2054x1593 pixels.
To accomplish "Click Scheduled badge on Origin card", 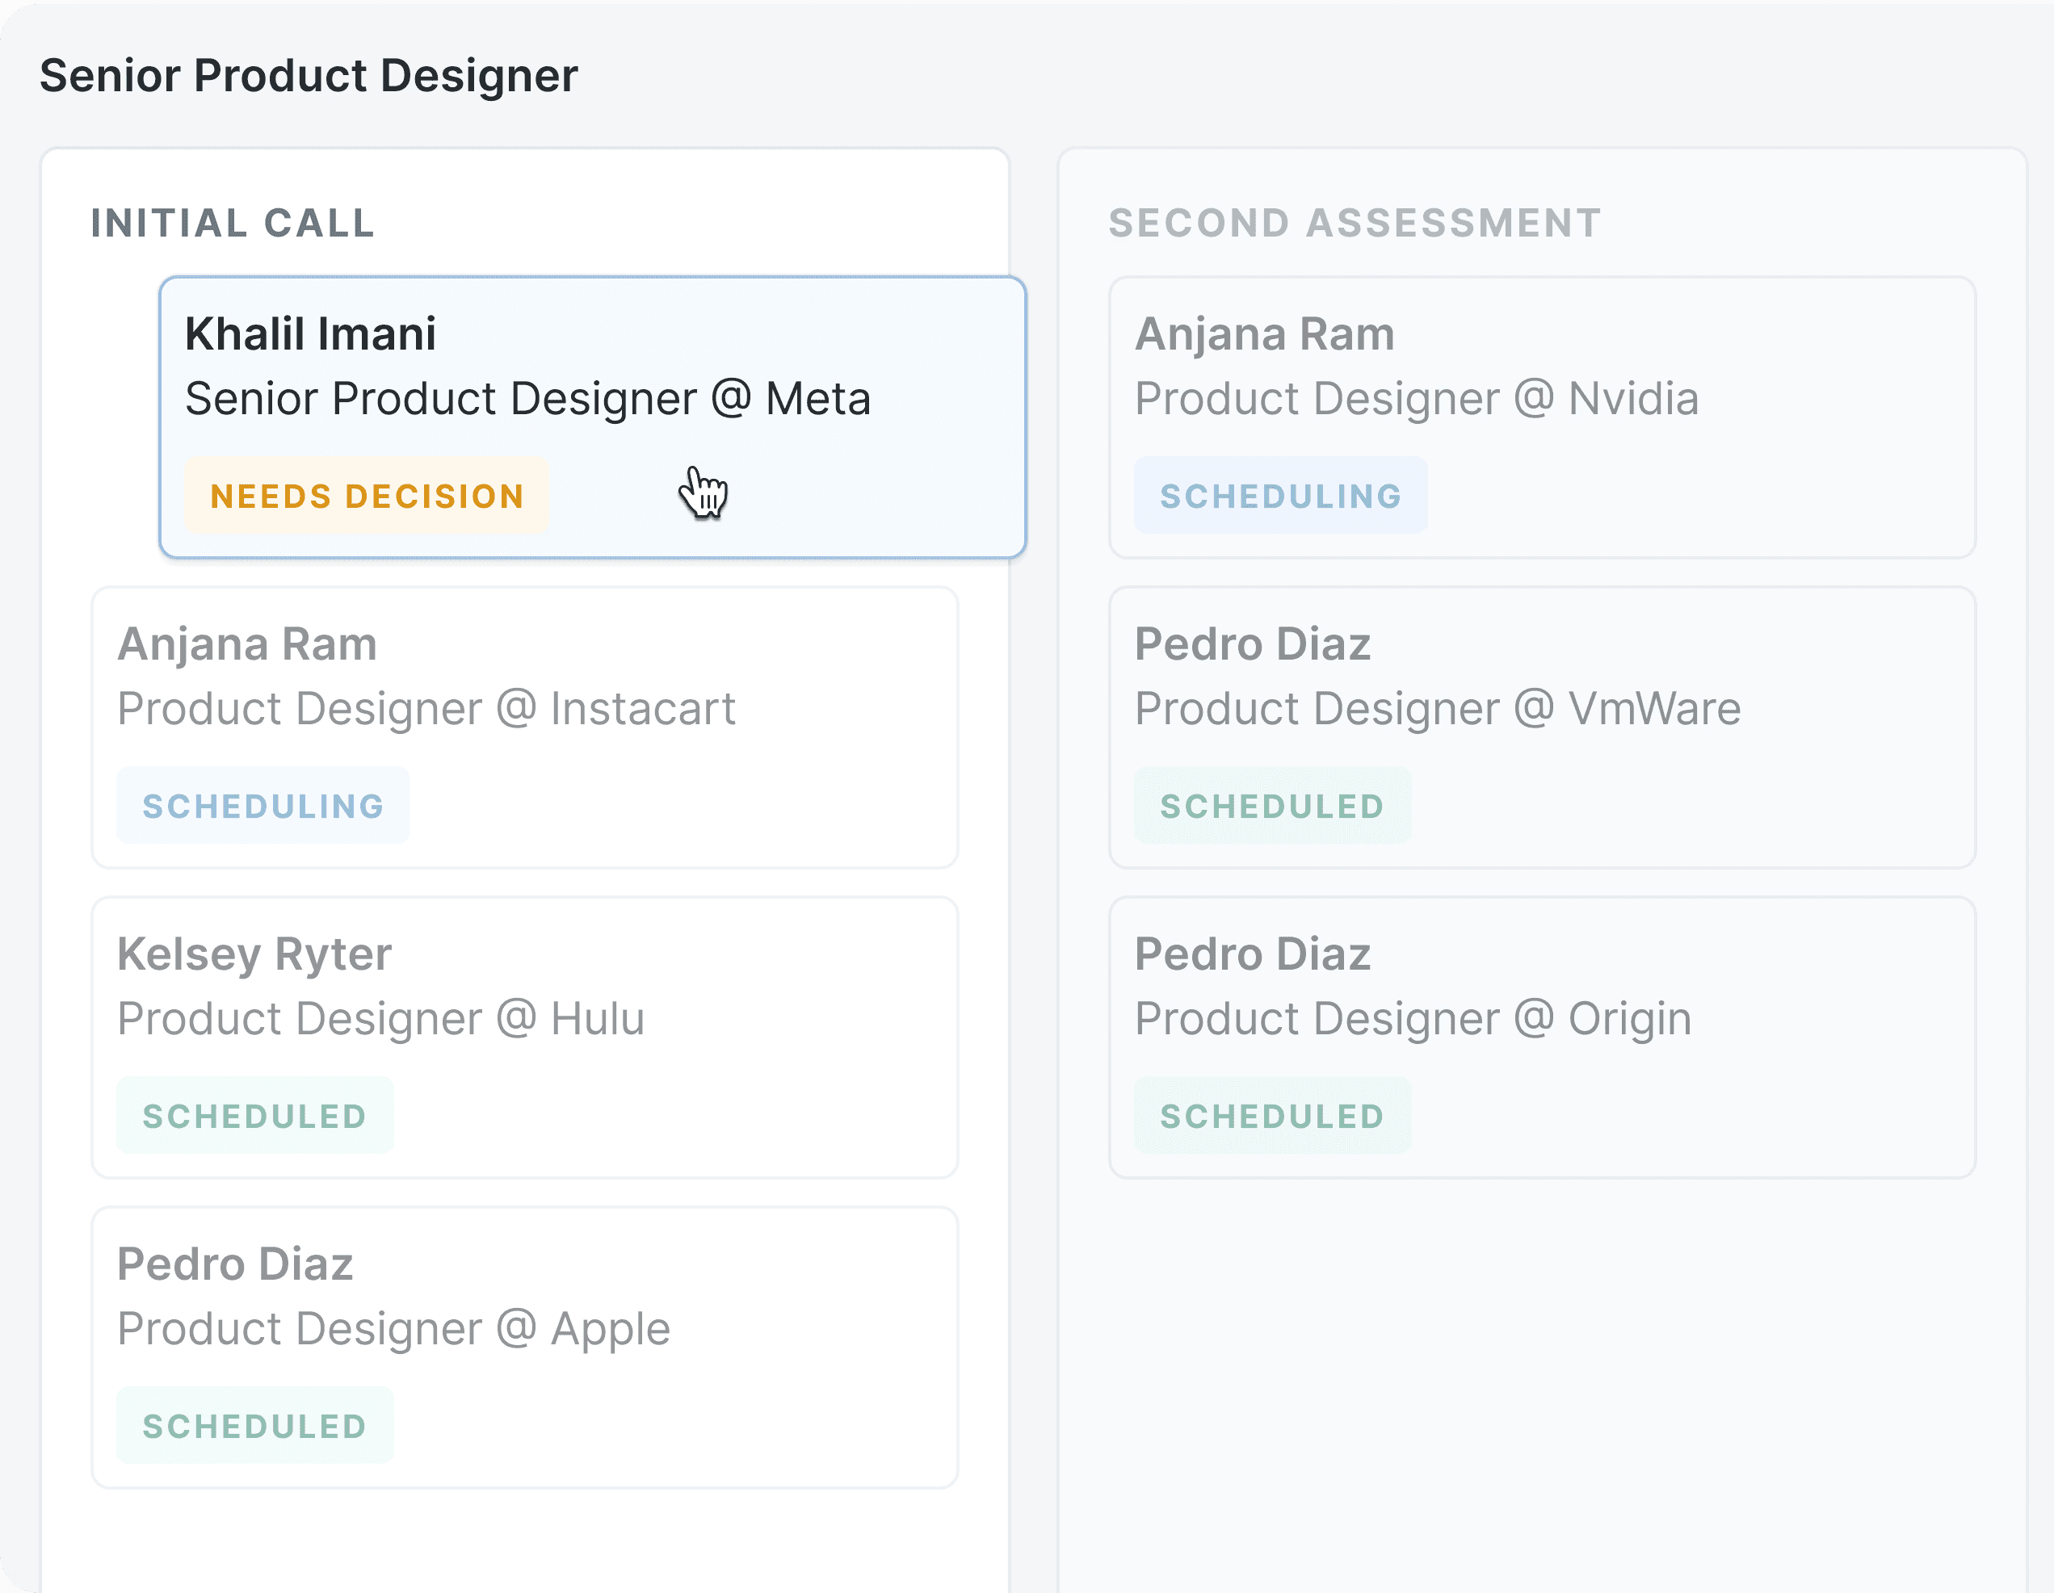I will coord(1271,1116).
